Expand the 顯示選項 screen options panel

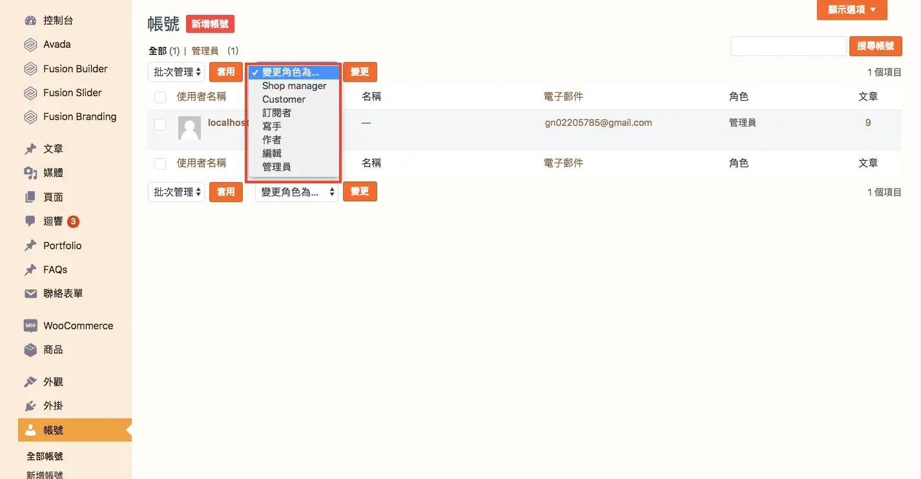852,10
